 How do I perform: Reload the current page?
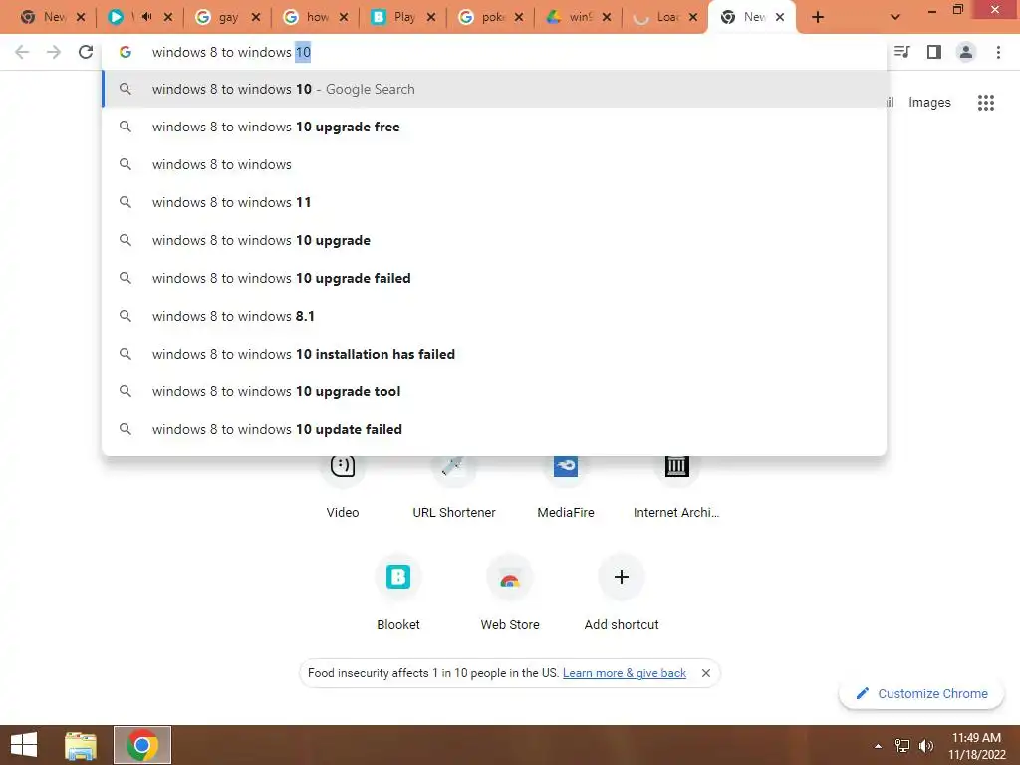(86, 52)
